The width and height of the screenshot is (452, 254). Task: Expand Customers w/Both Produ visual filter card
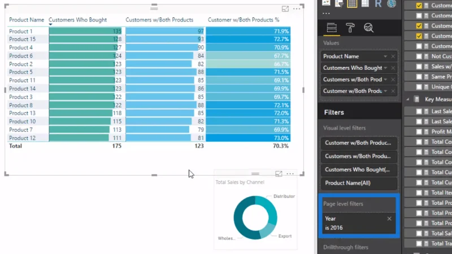pyautogui.click(x=359, y=156)
